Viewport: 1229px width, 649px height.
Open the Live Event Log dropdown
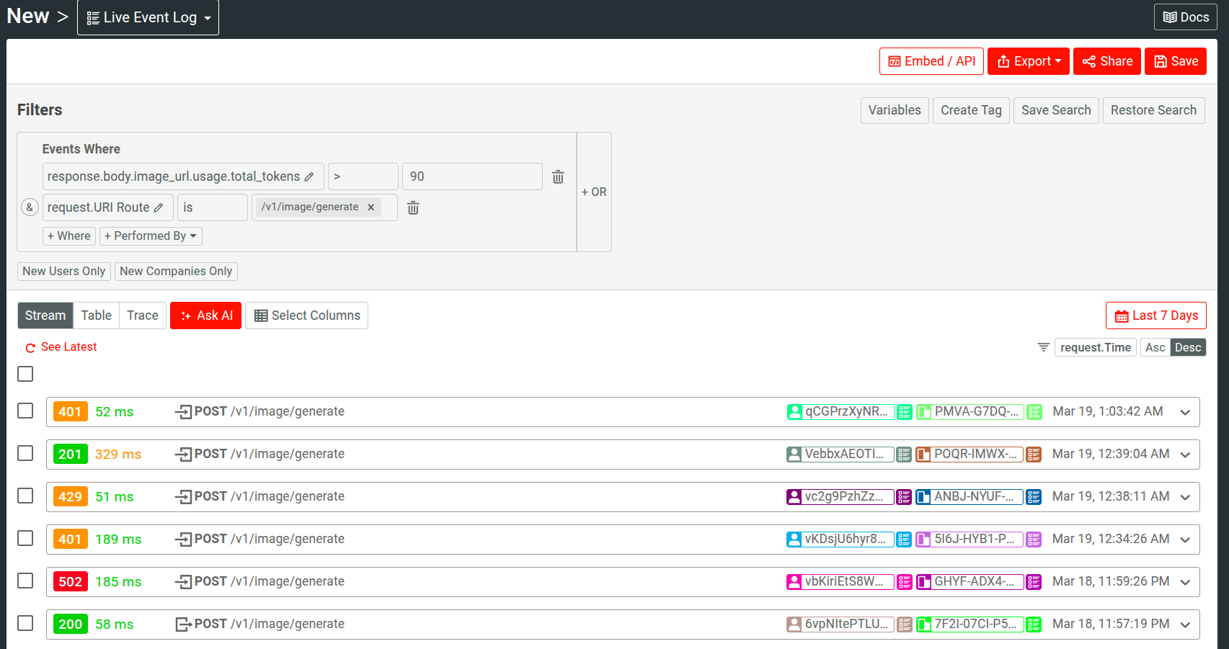(148, 17)
